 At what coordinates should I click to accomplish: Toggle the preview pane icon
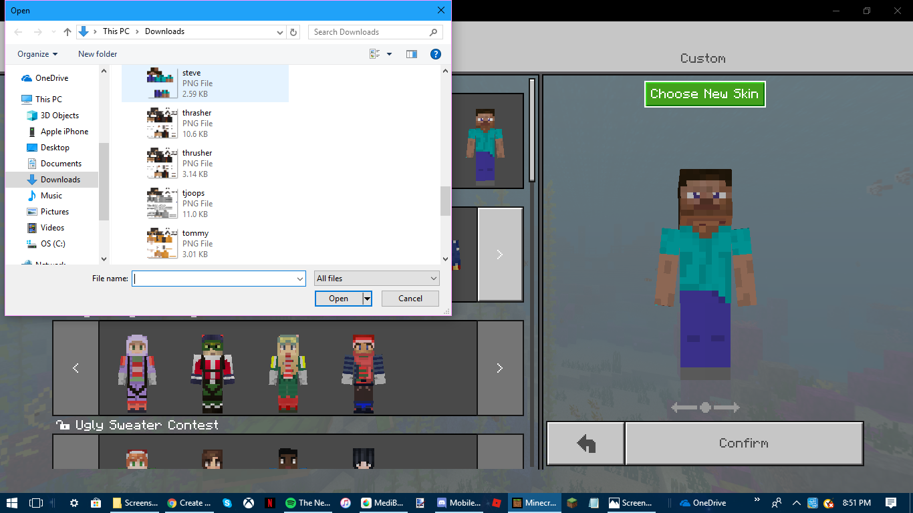(412, 54)
